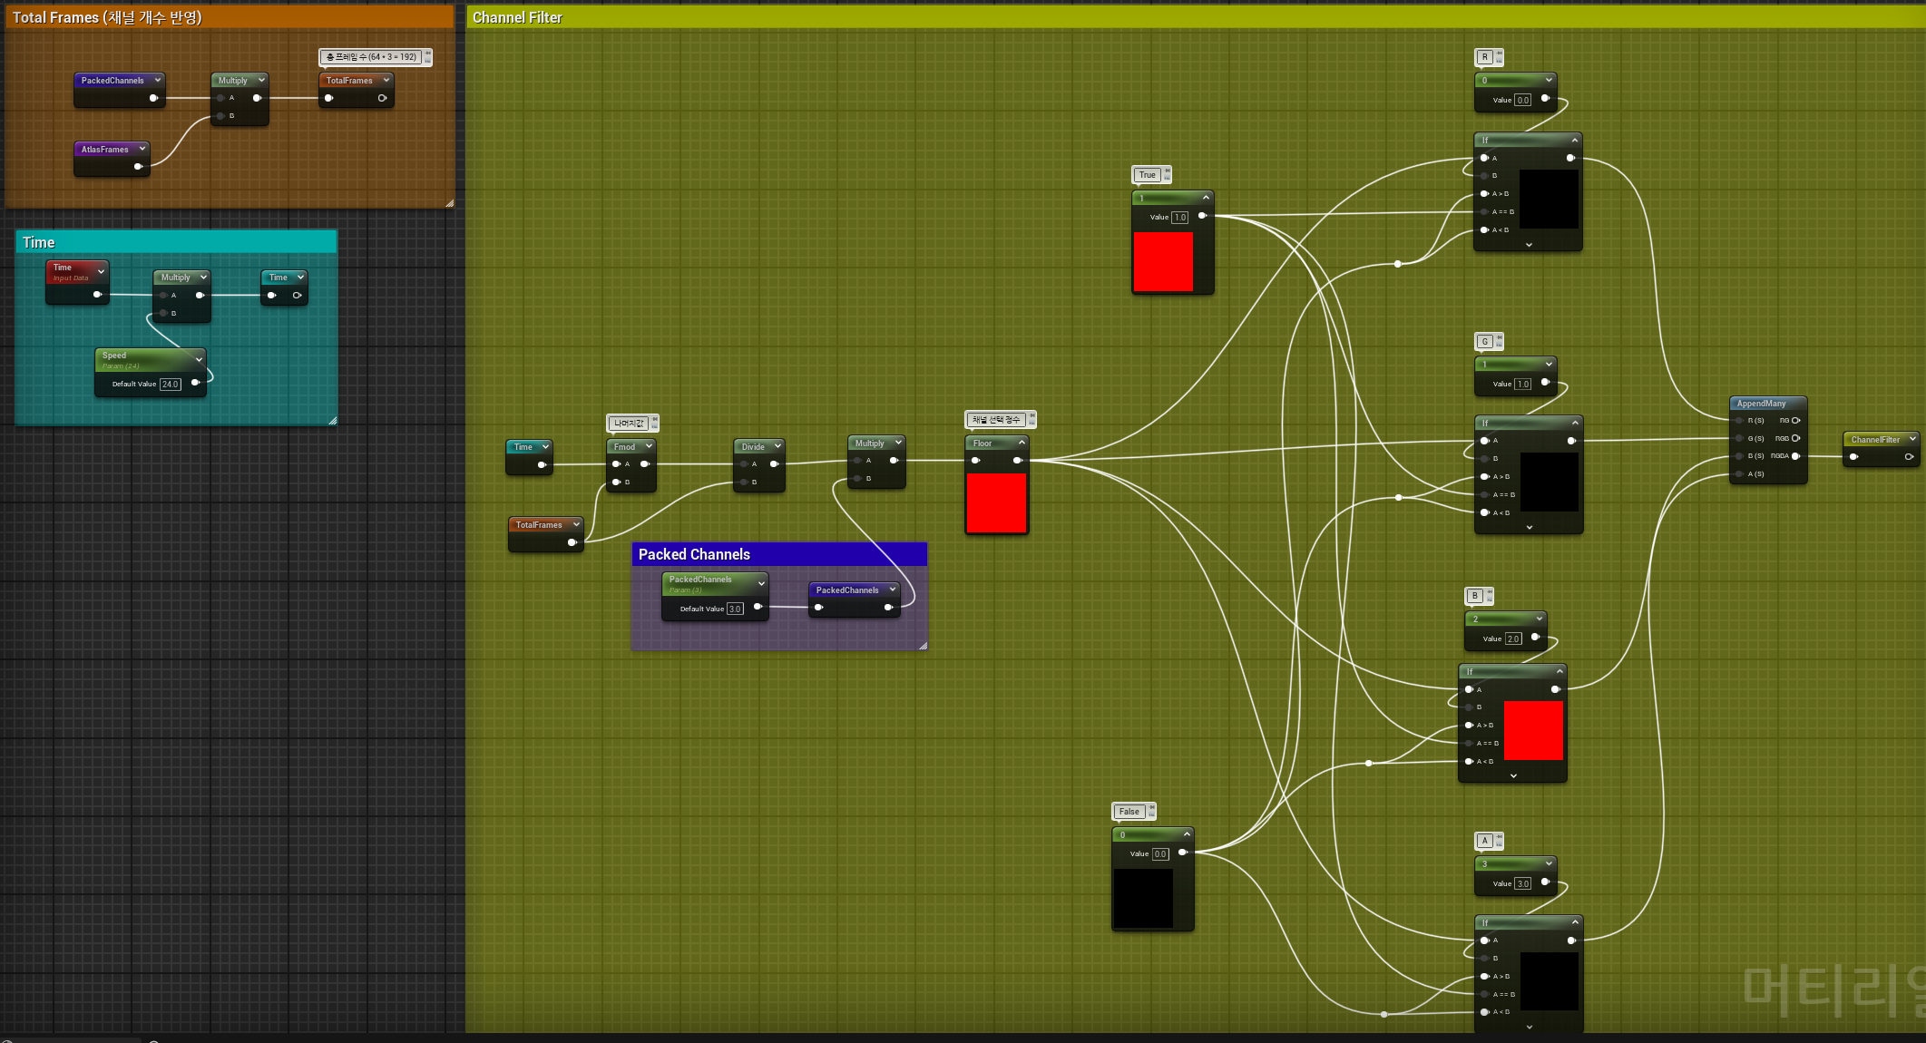Click the Floor node's input pin
The image size is (1926, 1043).
coord(976,461)
